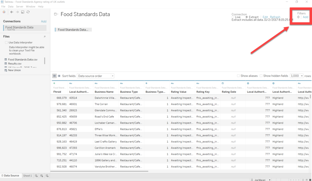312x181 pixels.
Task: Click the Fhrsid value 666,079
Action: click(x=62, y=98)
